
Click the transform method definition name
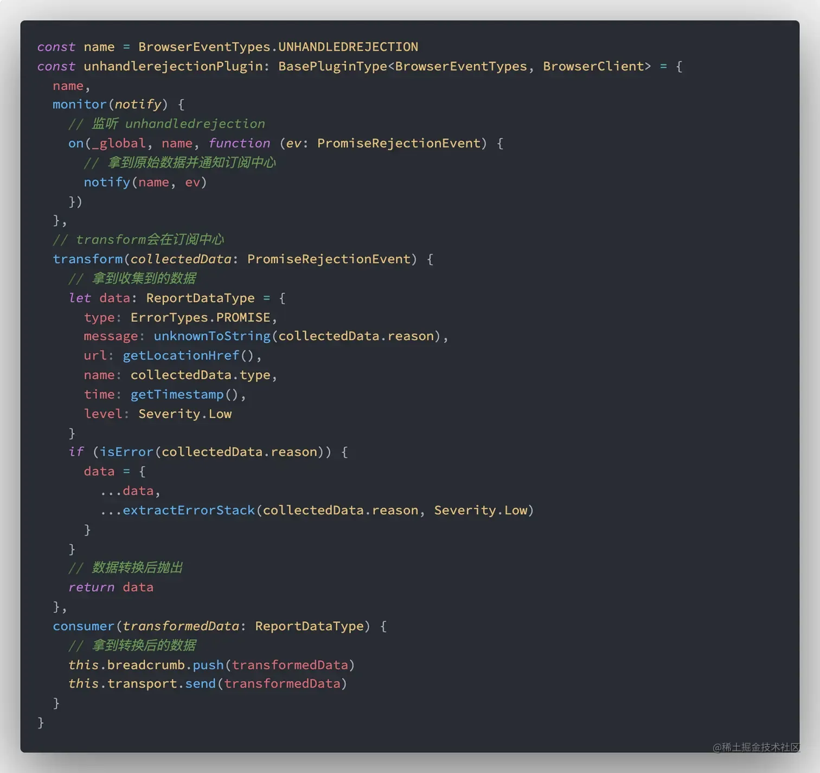point(87,259)
